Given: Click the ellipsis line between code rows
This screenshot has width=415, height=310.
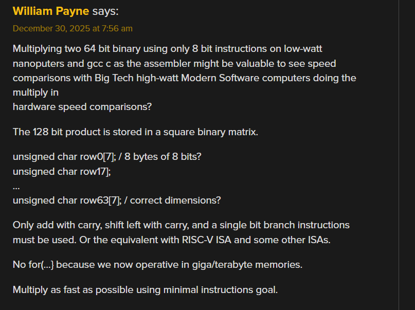Looking at the screenshot, I should pyautogui.click(x=16, y=186).
